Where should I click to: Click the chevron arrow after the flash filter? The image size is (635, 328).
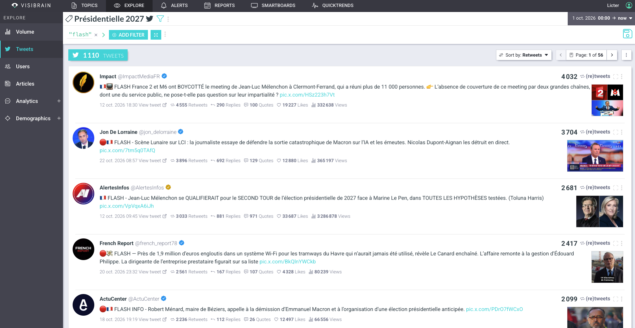click(x=104, y=35)
